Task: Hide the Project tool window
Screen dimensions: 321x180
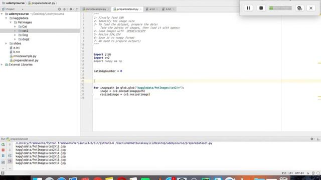Action: point(77,9)
